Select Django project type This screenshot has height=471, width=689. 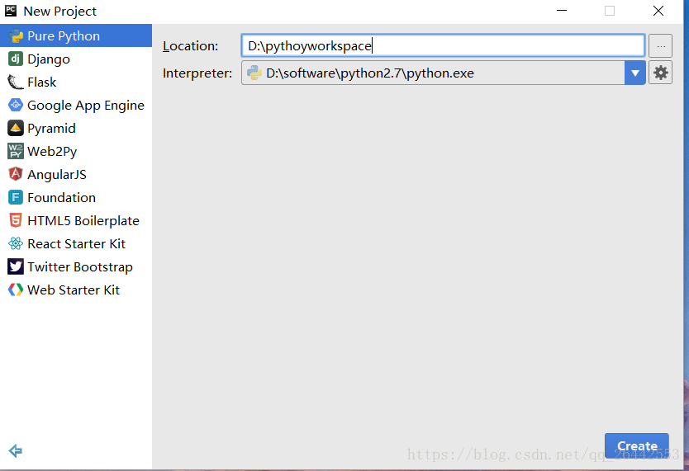76,59
